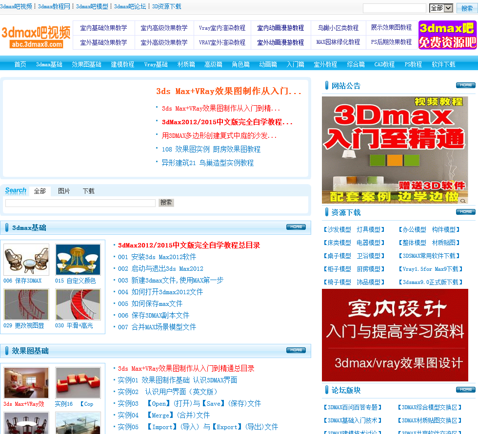Open 3DMAX基础入门技术 forum link
The height and width of the screenshot is (434, 478).
click(353, 421)
